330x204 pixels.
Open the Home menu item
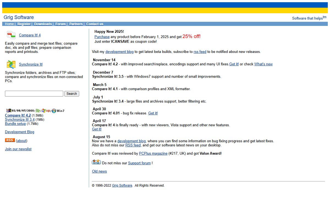(x=9, y=24)
